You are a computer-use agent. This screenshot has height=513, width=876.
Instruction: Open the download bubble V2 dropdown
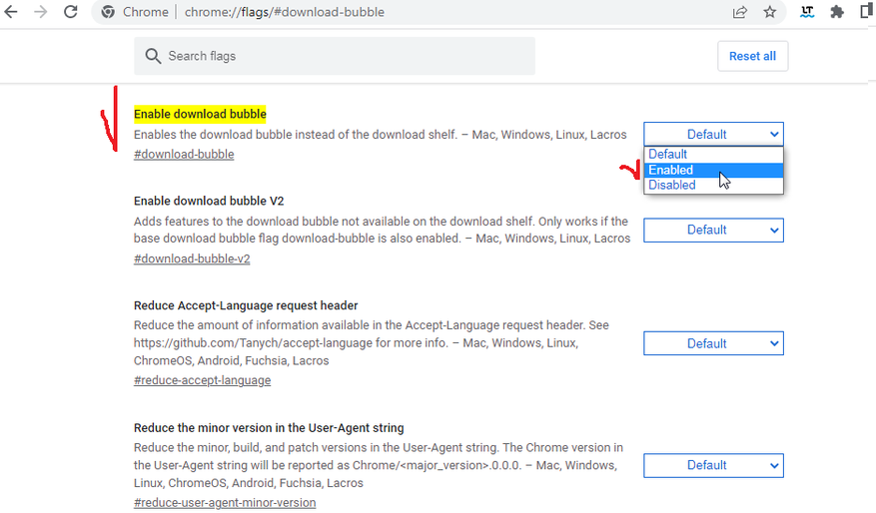click(x=713, y=230)
